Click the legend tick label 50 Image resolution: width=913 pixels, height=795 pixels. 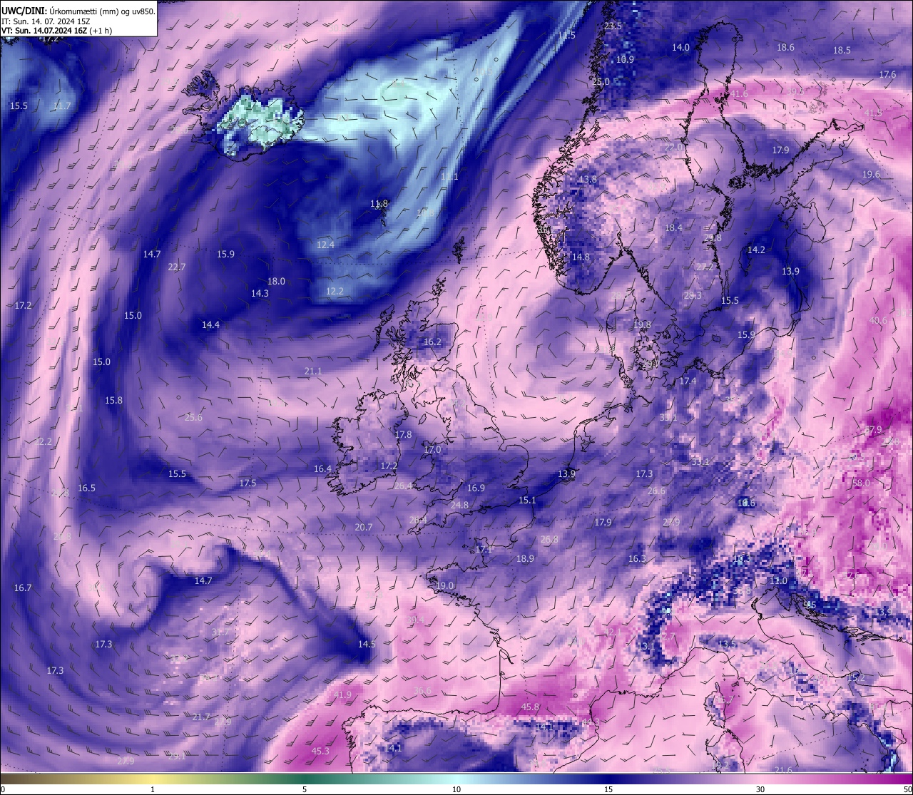907,789
